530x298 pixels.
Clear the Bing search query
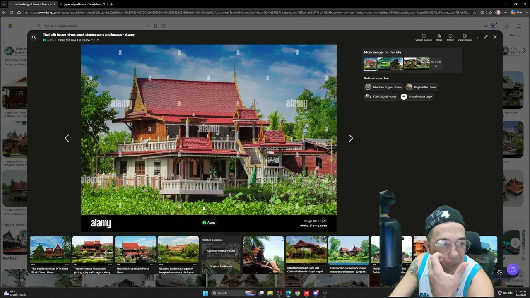coord(148,26)
